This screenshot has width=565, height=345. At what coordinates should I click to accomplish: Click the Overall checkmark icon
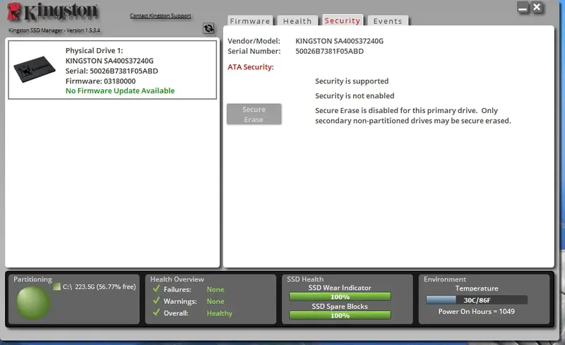156,312
